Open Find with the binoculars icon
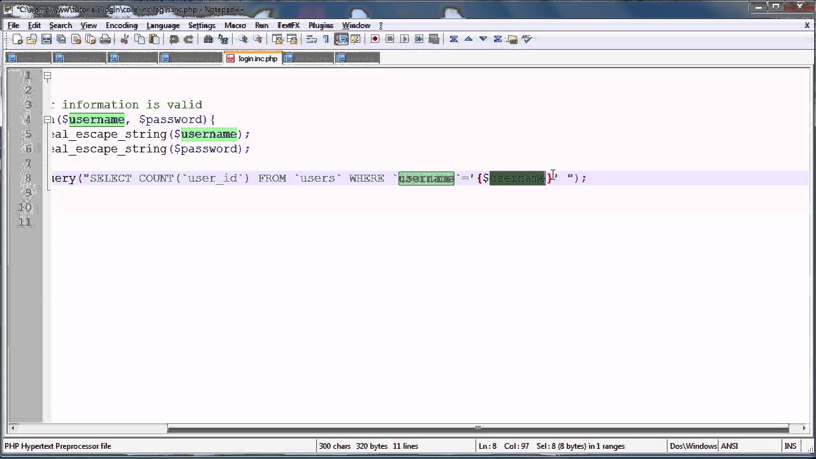 (208, 39)
